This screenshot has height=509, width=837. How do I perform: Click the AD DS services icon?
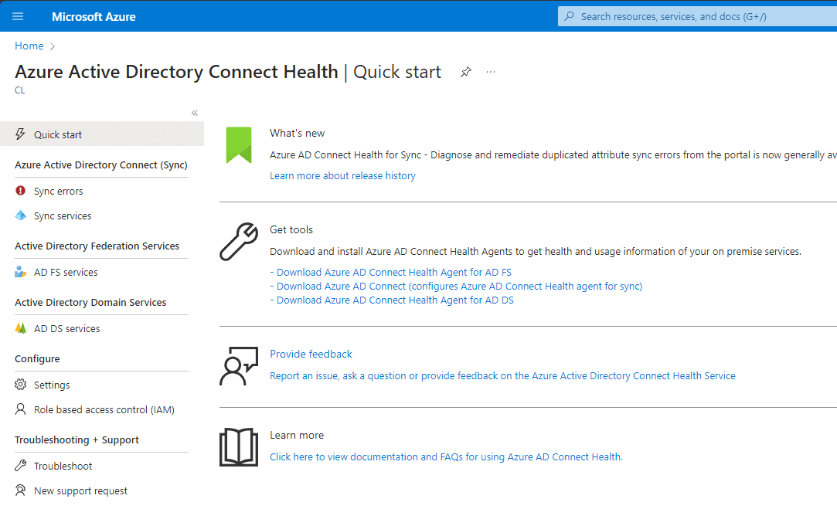pos(20,328)
